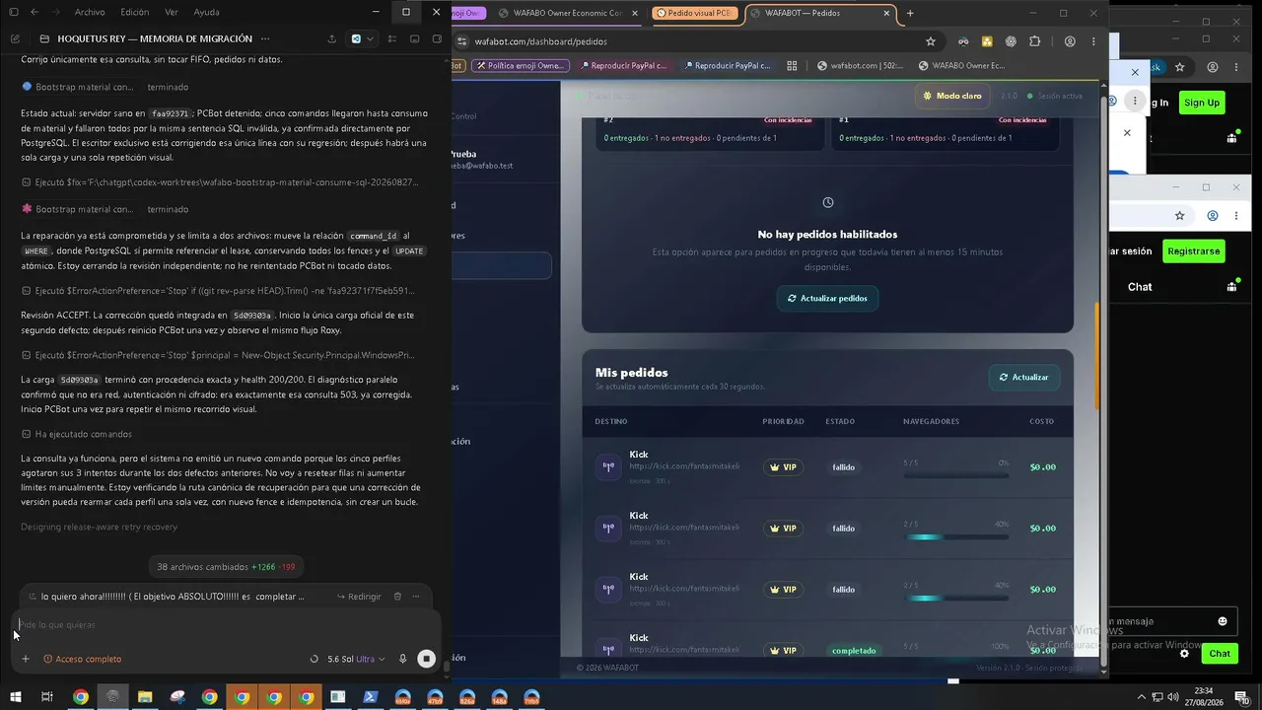Delete the queued message with trash icon
The width and height of the screenshot is (1262, 710).
coord(397,597)
